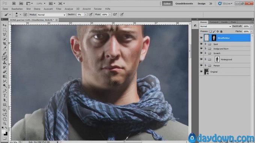Open the layer blend mode dropdown

(216, 26)
